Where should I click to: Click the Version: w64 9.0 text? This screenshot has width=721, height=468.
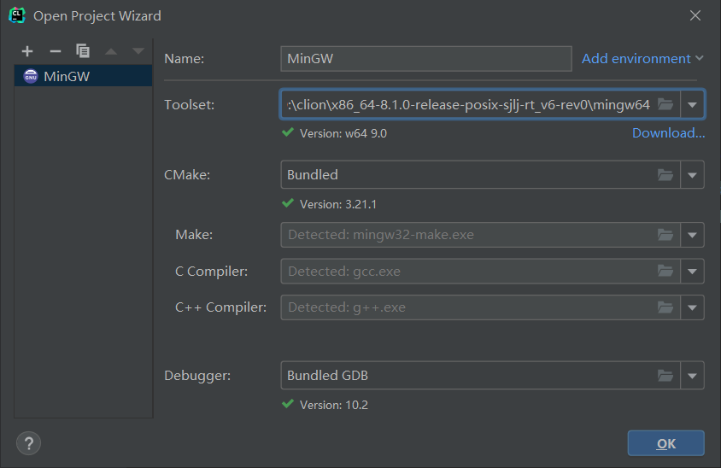point(343,133)
